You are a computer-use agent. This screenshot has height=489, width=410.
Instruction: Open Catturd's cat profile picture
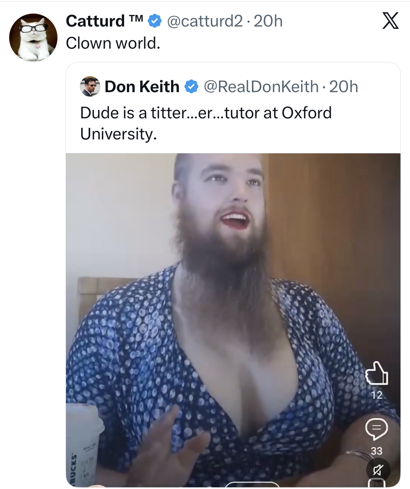pos(33,38)
